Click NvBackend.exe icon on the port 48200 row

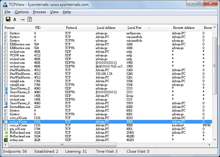[x=6, y=136]
